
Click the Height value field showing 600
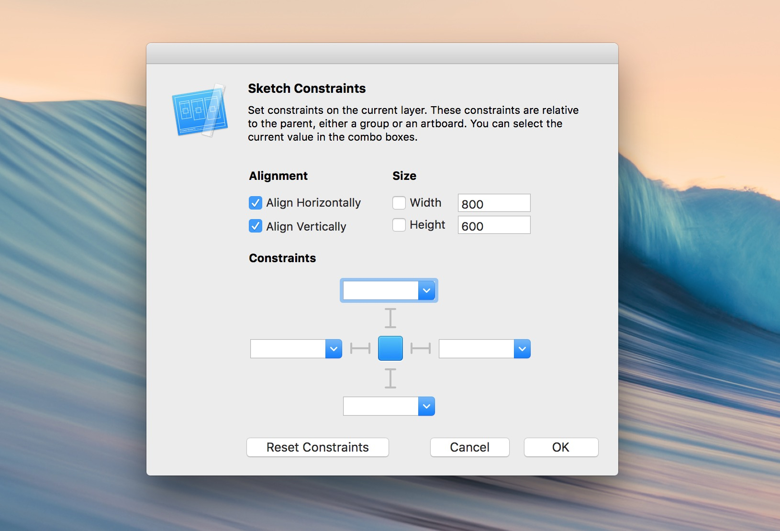494,225
